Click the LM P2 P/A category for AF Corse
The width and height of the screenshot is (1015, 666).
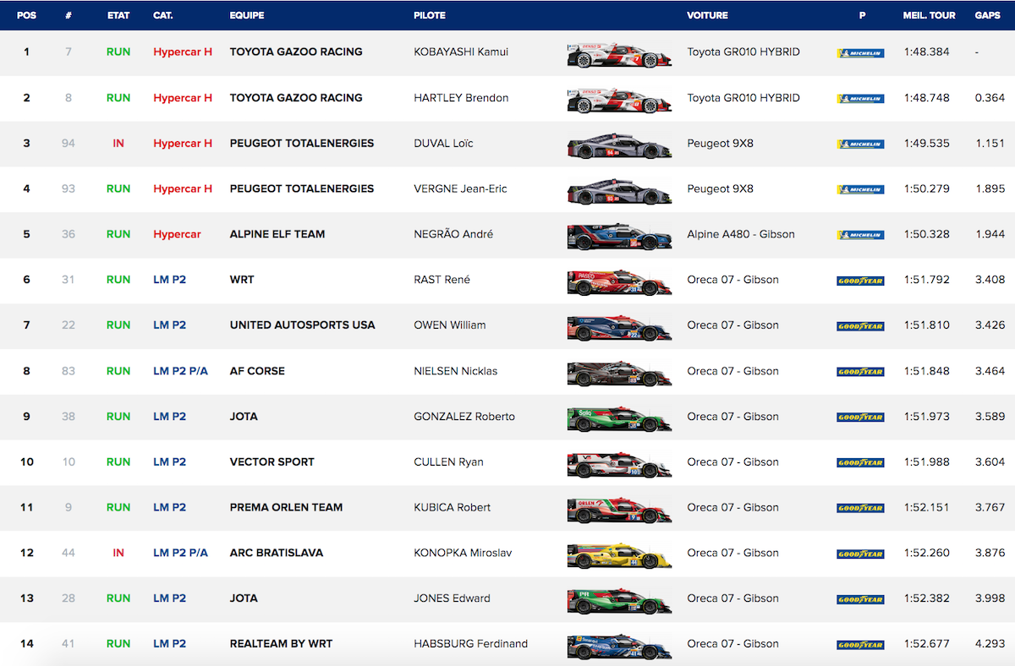[180, 371]
